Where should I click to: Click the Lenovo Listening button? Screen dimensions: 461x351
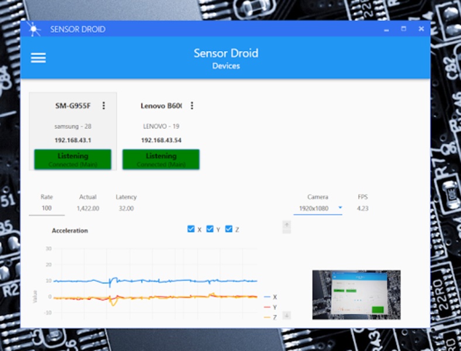161,159
